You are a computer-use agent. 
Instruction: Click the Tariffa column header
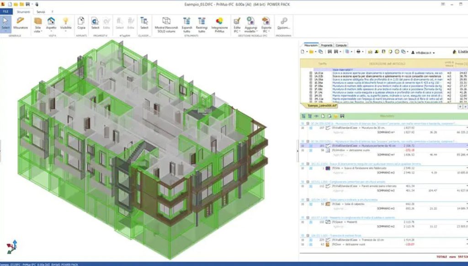(322, 64)
